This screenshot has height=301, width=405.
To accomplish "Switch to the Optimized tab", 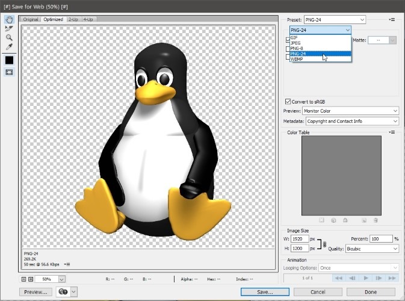I will 53,19.
